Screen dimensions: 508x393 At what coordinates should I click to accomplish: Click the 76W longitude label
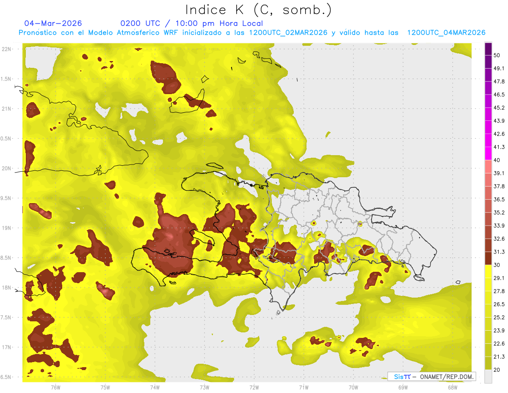point(55,387)
